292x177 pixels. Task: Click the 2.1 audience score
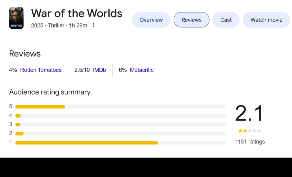pos(249,113)
